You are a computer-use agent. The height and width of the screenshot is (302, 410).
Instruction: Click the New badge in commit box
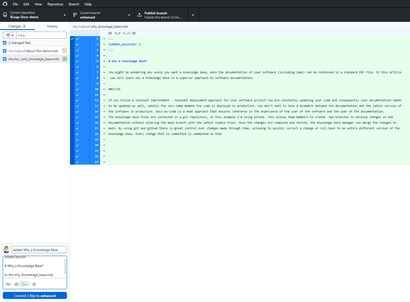(x=24, y=284)
